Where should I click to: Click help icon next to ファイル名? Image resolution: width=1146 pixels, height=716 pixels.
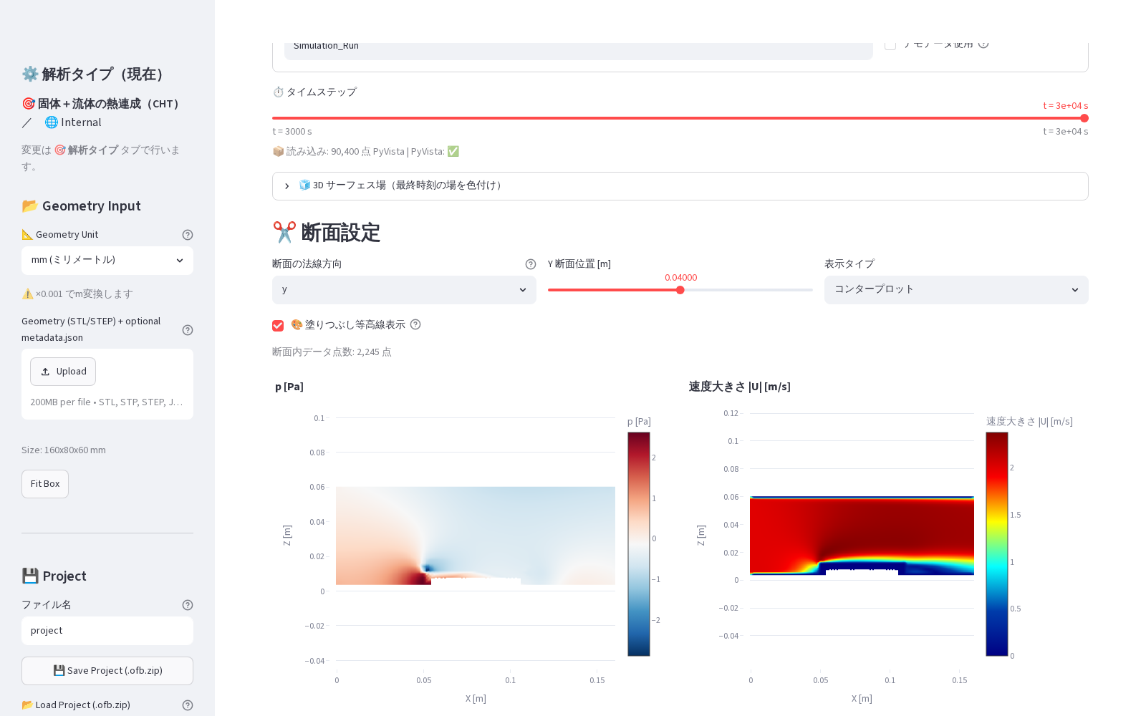(x=188, y=605)
